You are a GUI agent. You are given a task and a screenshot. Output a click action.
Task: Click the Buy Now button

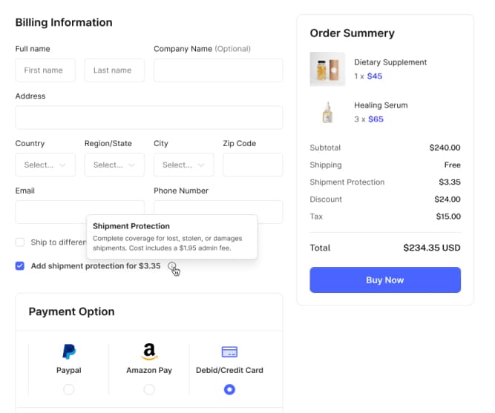pyautogui.click(x=385, y=280)
